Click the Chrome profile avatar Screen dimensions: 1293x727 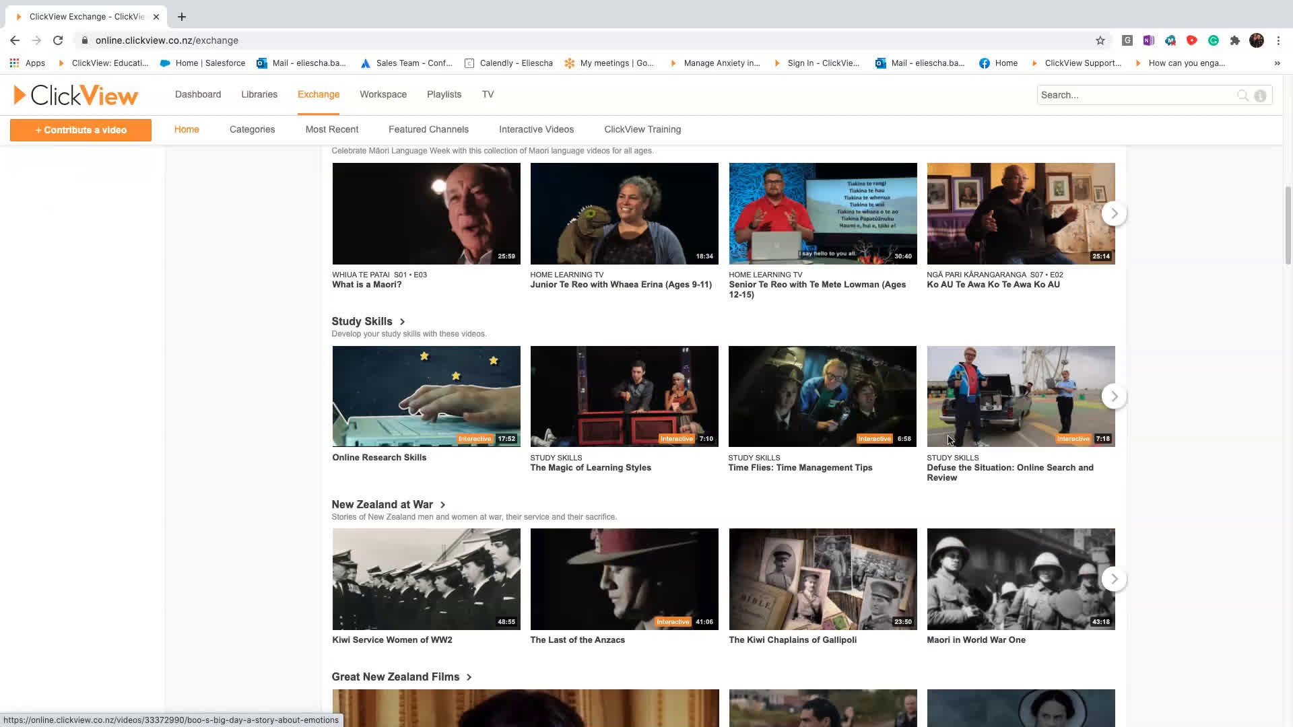pos(1257,40)
